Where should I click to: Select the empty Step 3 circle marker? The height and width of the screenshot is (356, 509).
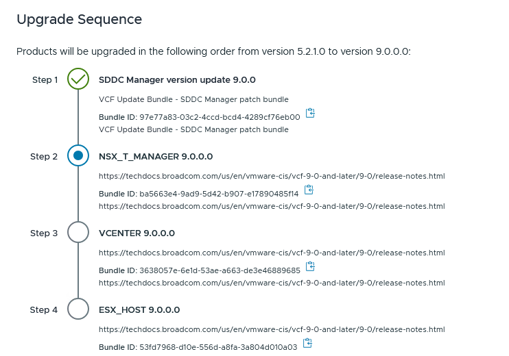78,233
